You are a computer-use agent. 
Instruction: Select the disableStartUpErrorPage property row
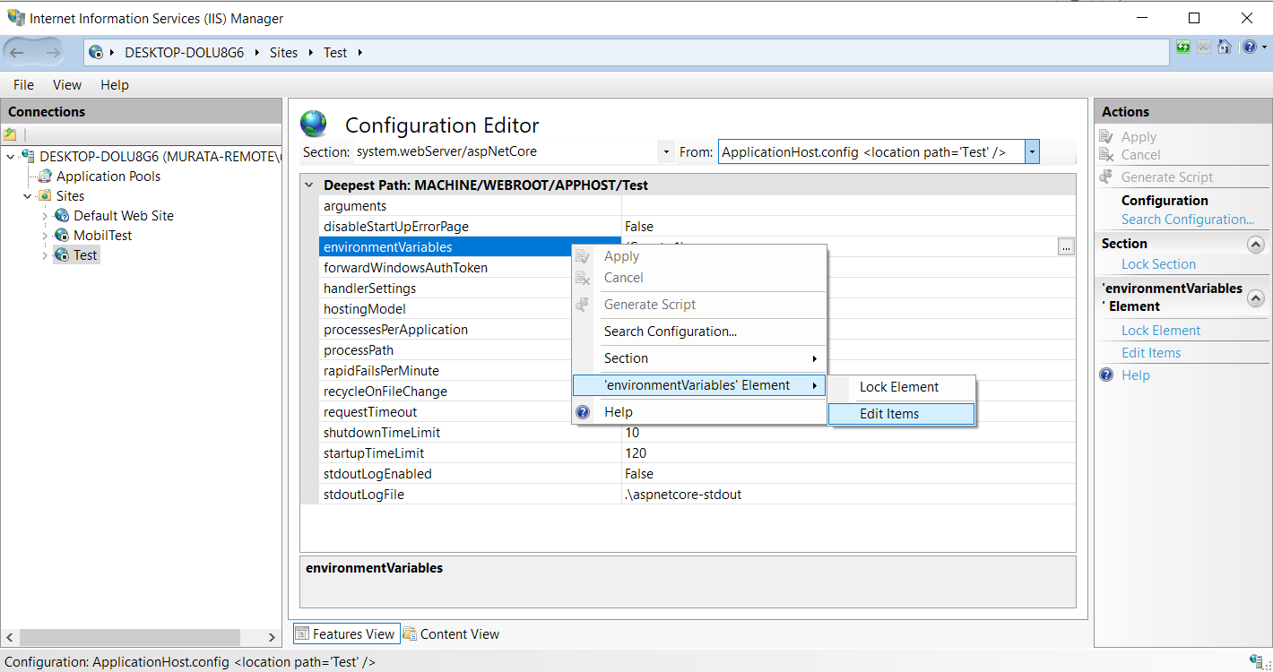pyautogui.click(x=697, y=227)
